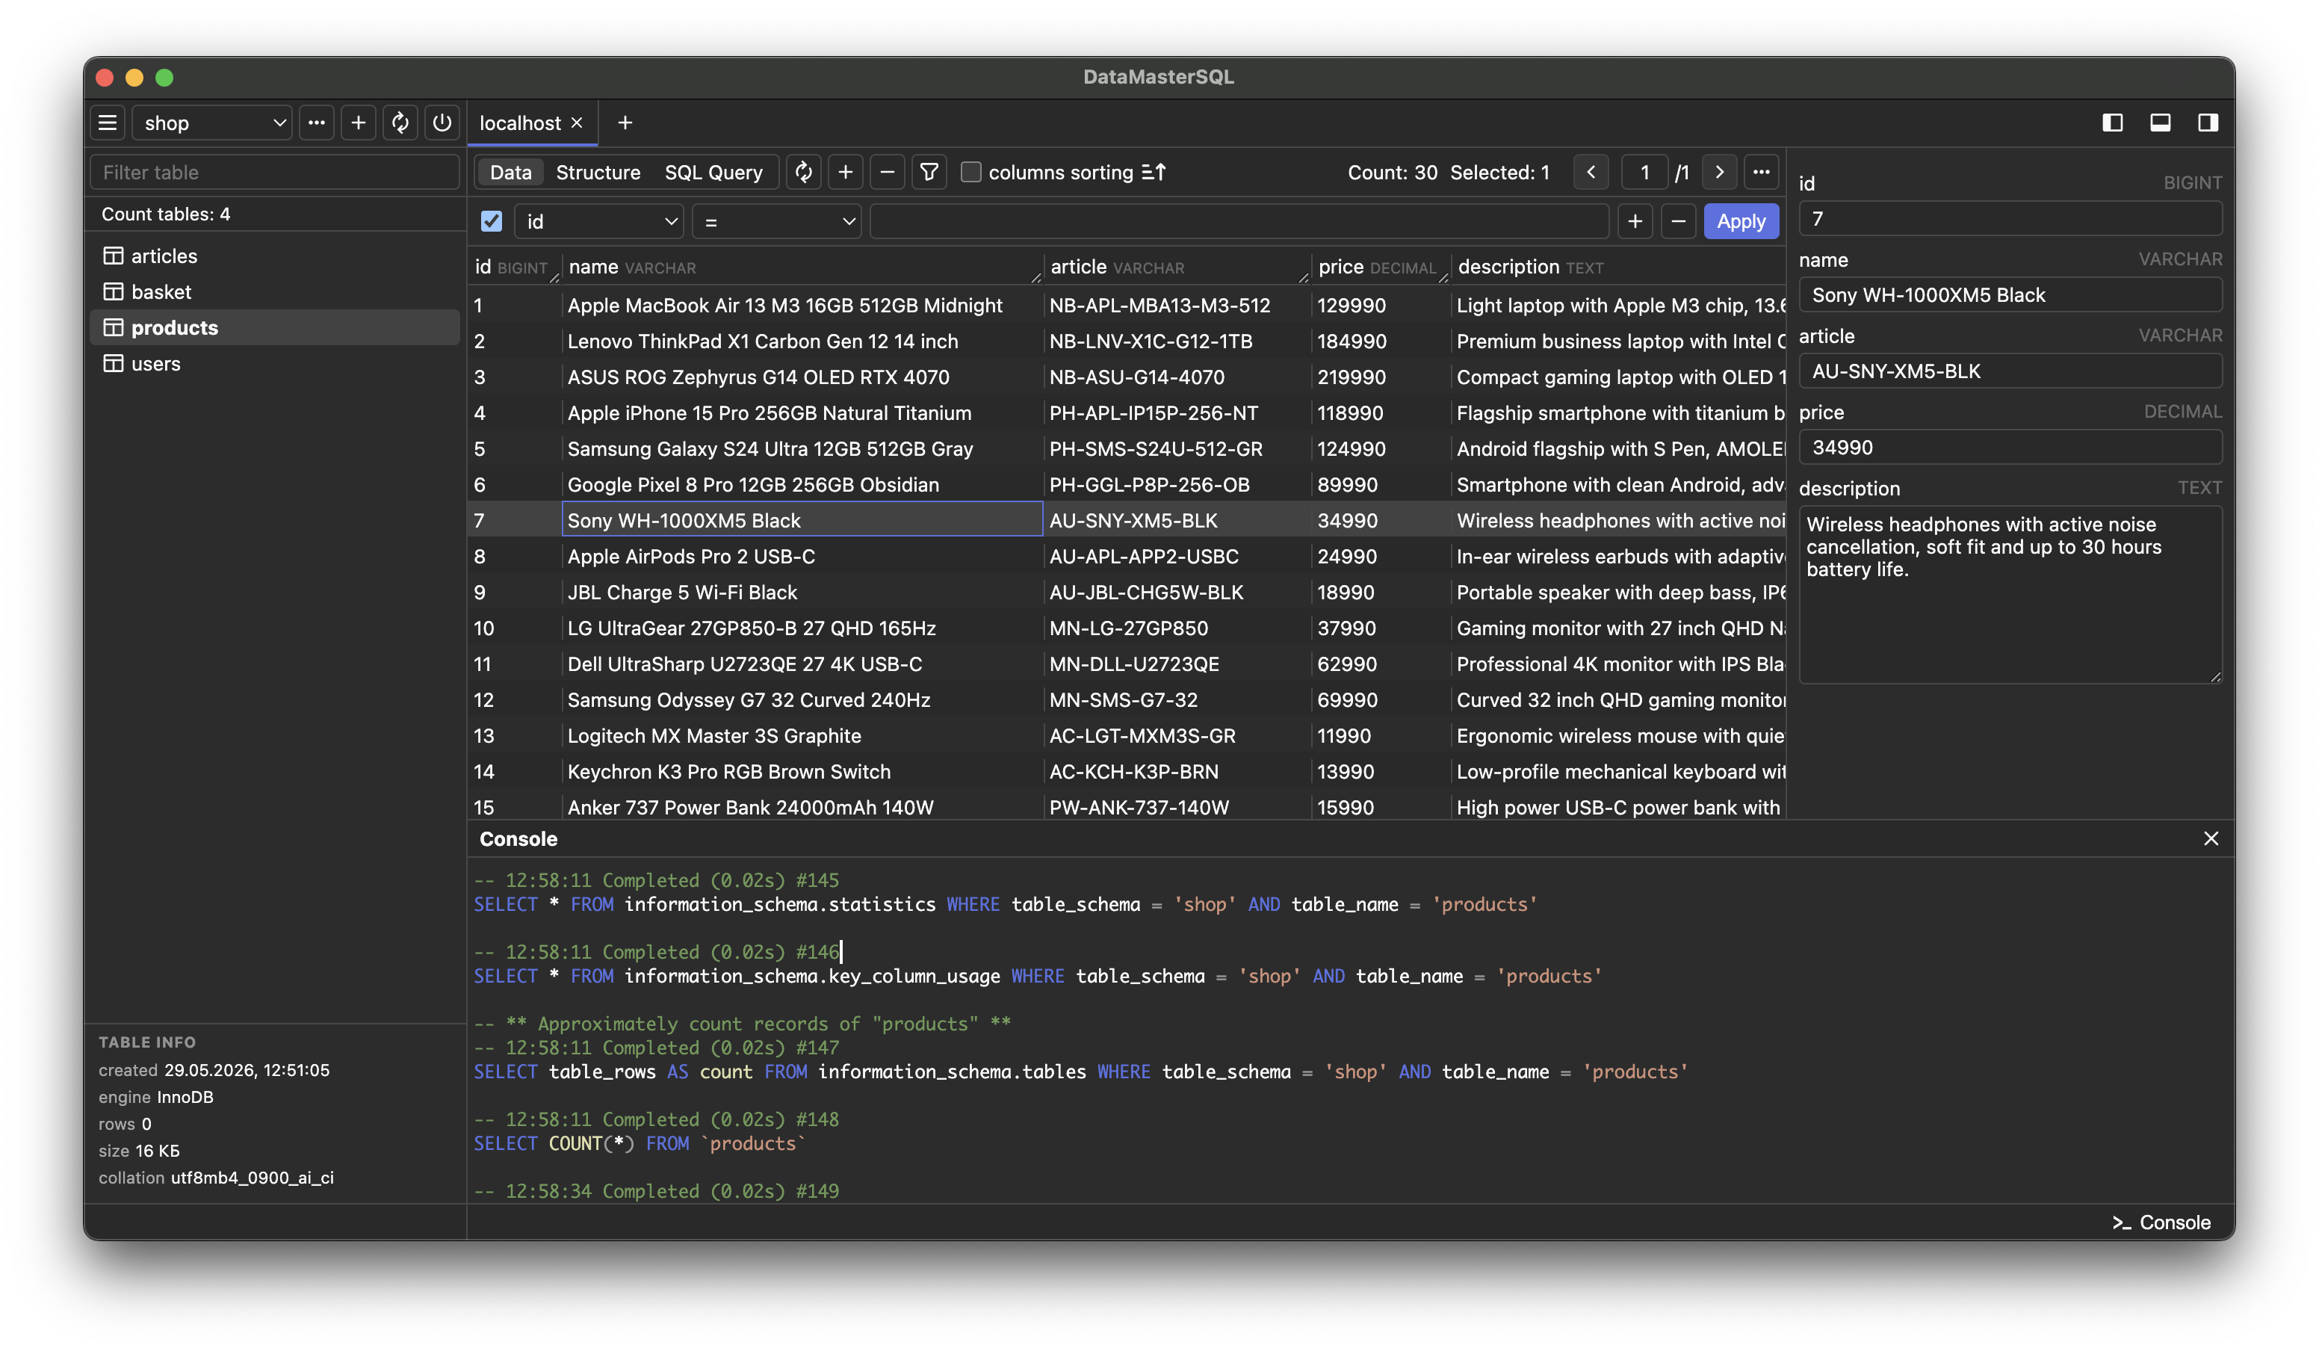The width and height of the screenshot is (2319, 1351).
Task: Open filter column dropdown showing id
Action: click(599, 222)
